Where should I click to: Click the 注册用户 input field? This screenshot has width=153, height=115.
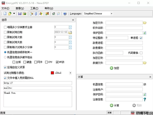[124, 89]
